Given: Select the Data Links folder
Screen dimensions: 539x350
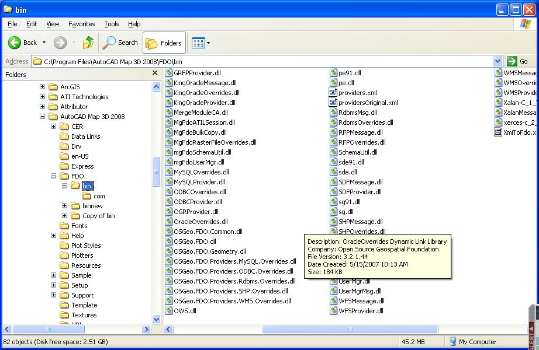Looking at the screenshot, I should tap(85, 136).
